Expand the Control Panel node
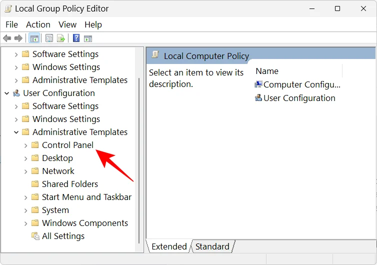377x265 pixels. click(25, 145)
